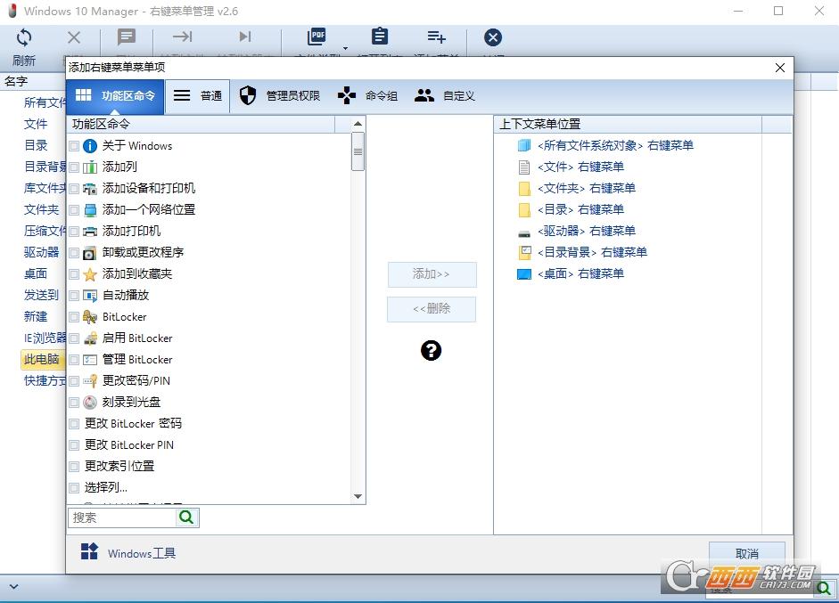Select <目录> 右键菜单 item
Screen dimensions: 839x603
580,209
